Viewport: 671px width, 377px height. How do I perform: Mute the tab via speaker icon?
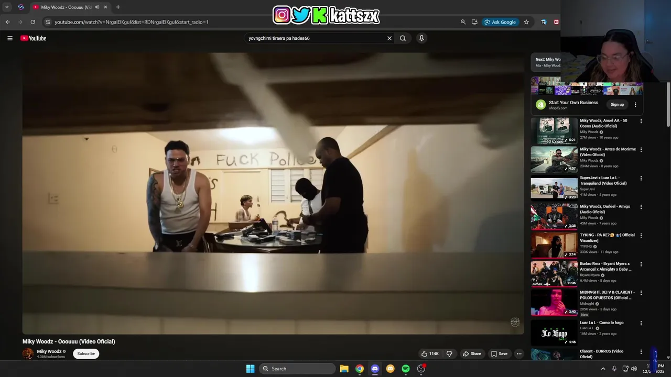(97, 7)
